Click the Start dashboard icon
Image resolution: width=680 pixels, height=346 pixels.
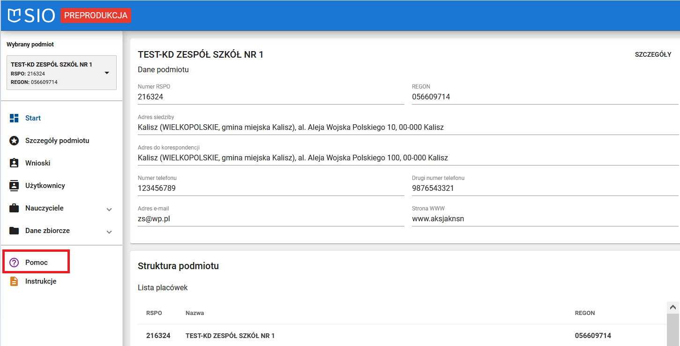[14, 118]
